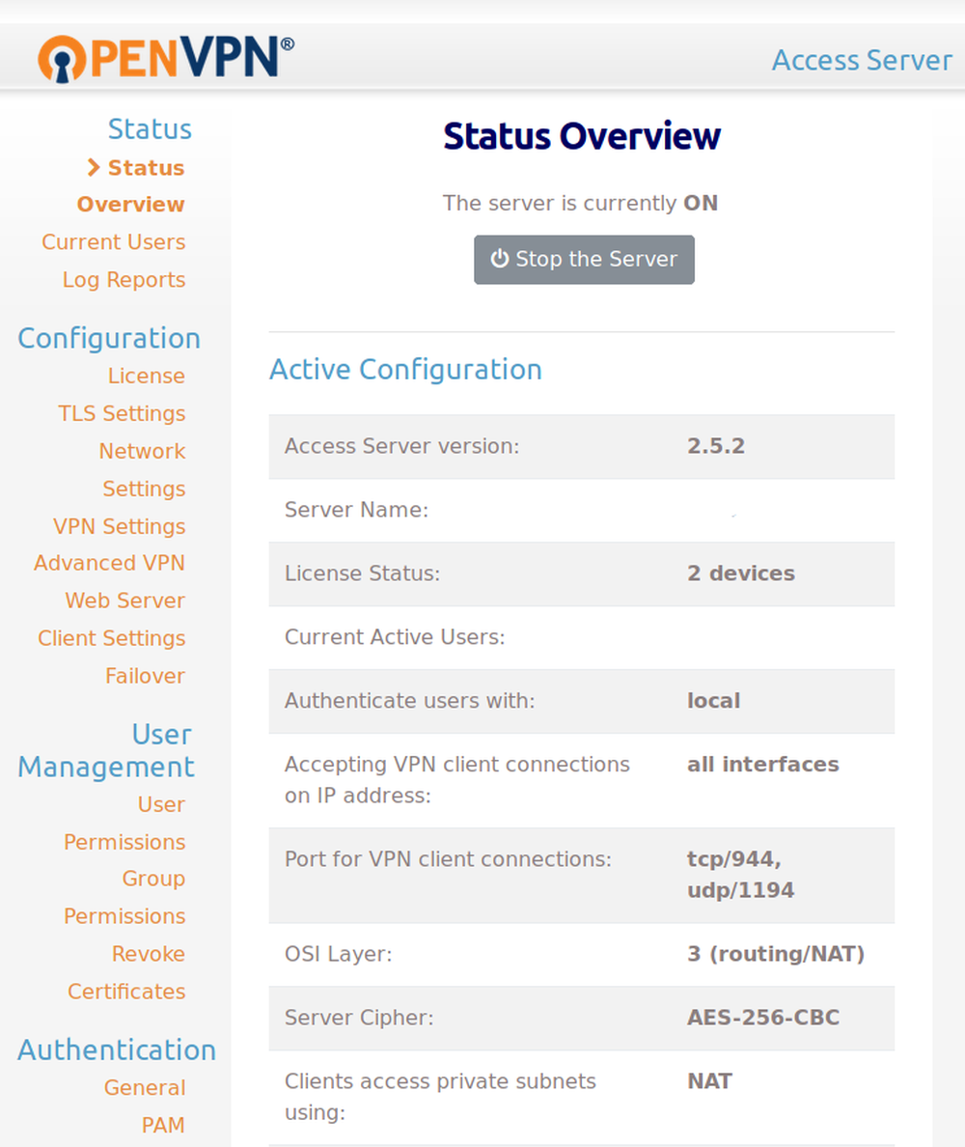
Task: Expand the Configuration sidebar section heading
Action: [x=109, y=339]
